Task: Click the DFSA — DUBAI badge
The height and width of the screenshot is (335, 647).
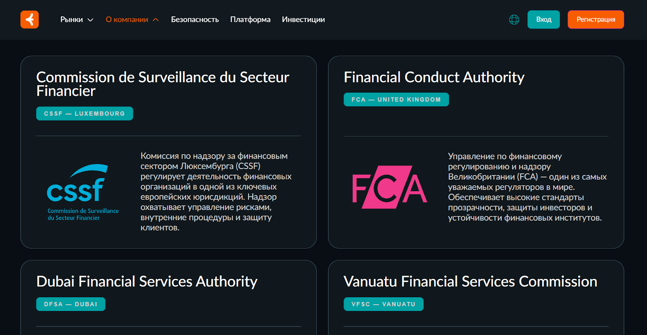Action: (70, 304)
